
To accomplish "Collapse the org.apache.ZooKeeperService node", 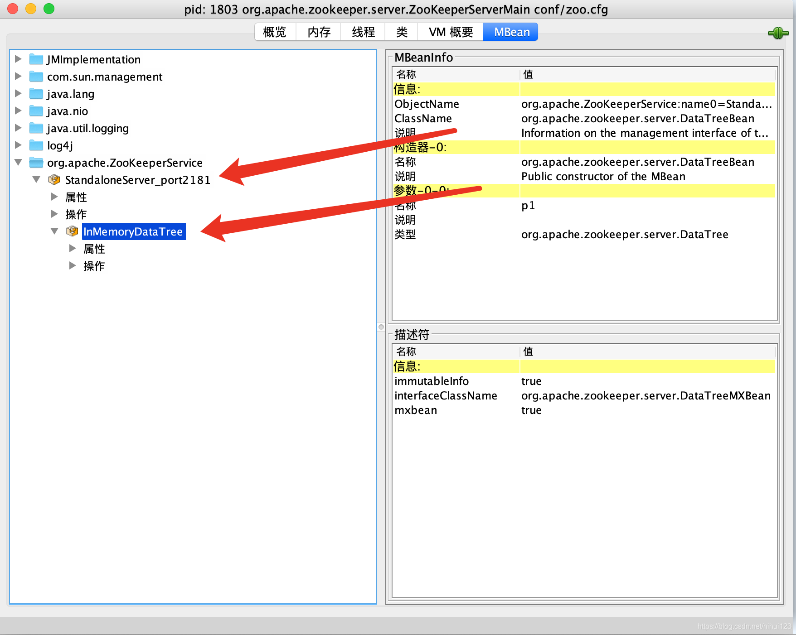I will (x=18, y=162).
